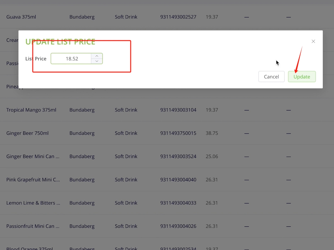Select the Ginger Beer 750ml row
Screen dimensions: 334x250
click(x=27, y=133)
